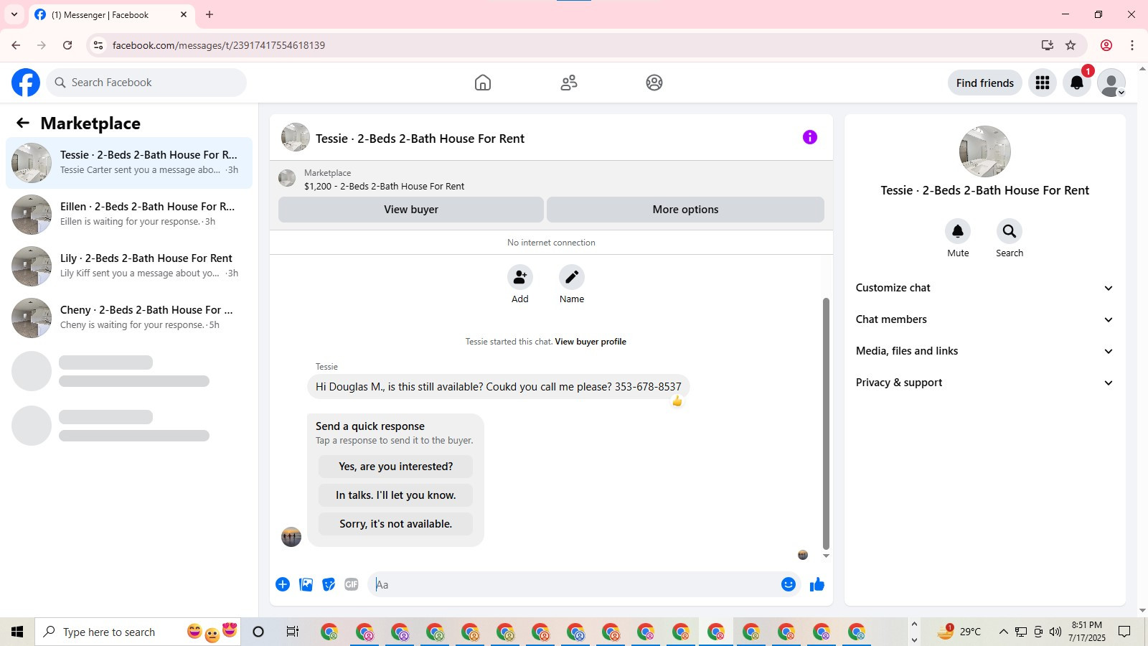The height and width of the screenshot is (646, 1148).
Task: Choose a sticker in composer
Action: pyautogui.click(x=329, y=584)
